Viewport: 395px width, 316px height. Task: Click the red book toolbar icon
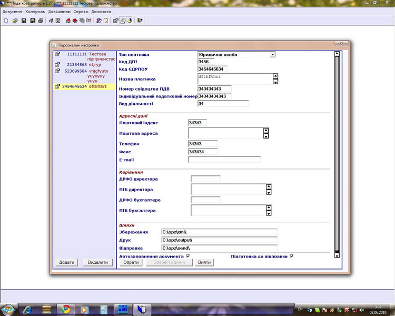tap(75, 21)
